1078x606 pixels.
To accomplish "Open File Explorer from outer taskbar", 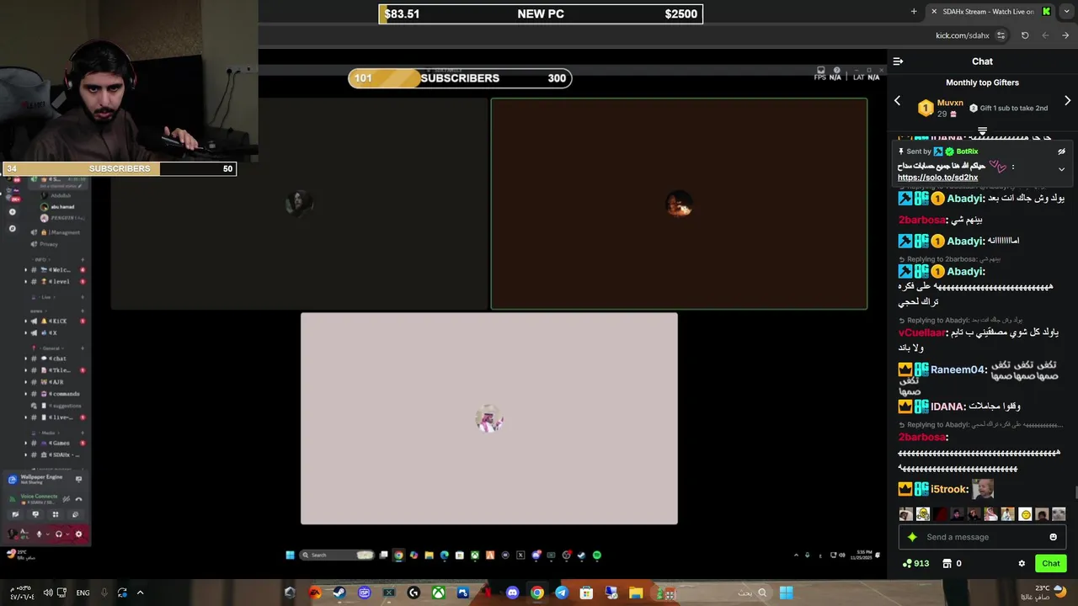I will (636, 593).
